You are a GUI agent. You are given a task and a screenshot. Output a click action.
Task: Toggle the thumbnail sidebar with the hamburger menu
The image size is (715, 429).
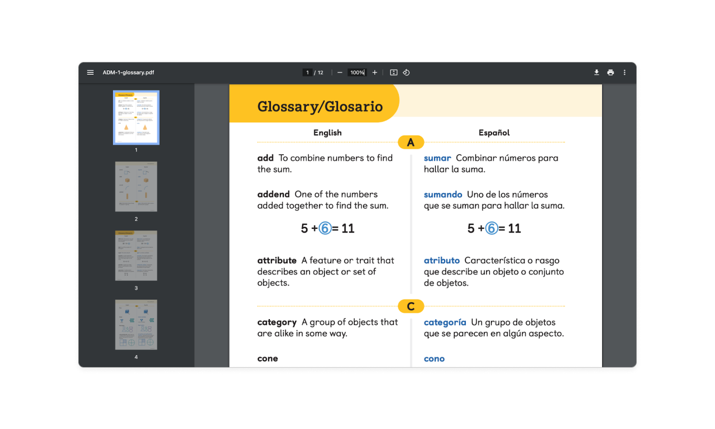pos(90,73)
